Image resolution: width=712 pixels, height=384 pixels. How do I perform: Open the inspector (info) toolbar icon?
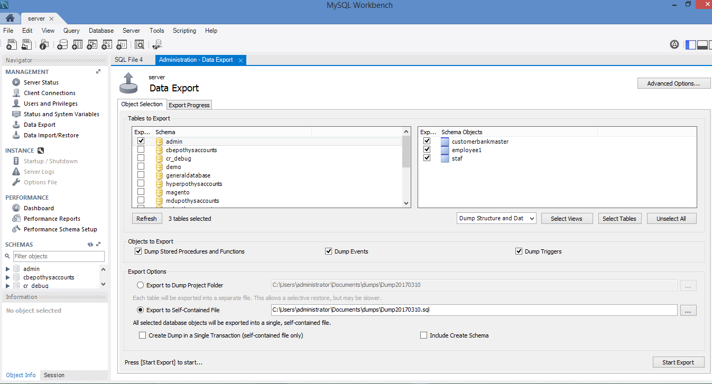click(44, 45)
